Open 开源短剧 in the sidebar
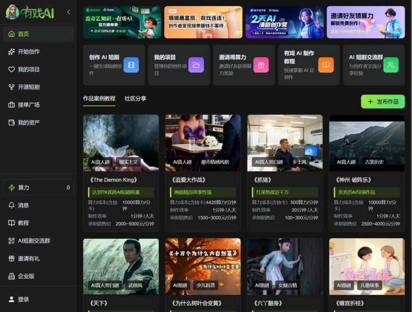This screenshot has height=312, width=412. [x=38, y=87]
